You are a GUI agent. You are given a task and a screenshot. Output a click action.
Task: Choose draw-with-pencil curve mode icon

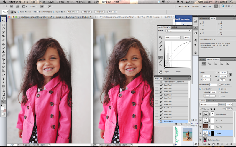(160, 61)
